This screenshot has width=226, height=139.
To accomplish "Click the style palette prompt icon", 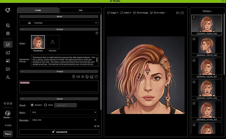I will [x=87, y=77].
